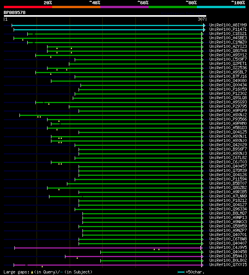
Task: Open the hit label UniRef100_B9S6F7
Action: [x=228, y=149]
